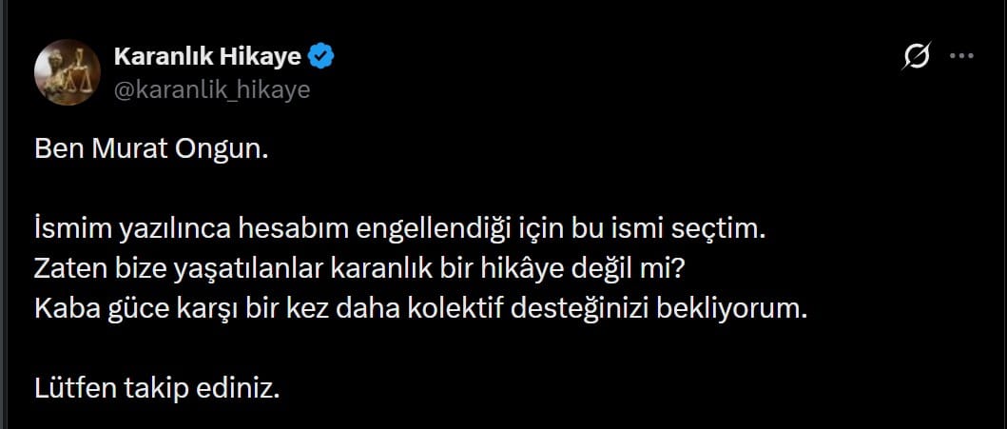This screenshot has height=429, width=1007.
Task: Open the @karanlik_hikaye handle link
Action: [211, 89]
